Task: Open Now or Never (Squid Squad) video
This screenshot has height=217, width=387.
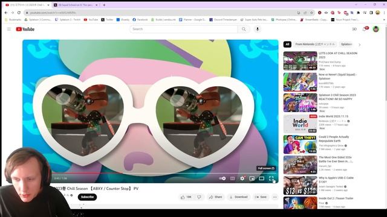Action: 337,77
